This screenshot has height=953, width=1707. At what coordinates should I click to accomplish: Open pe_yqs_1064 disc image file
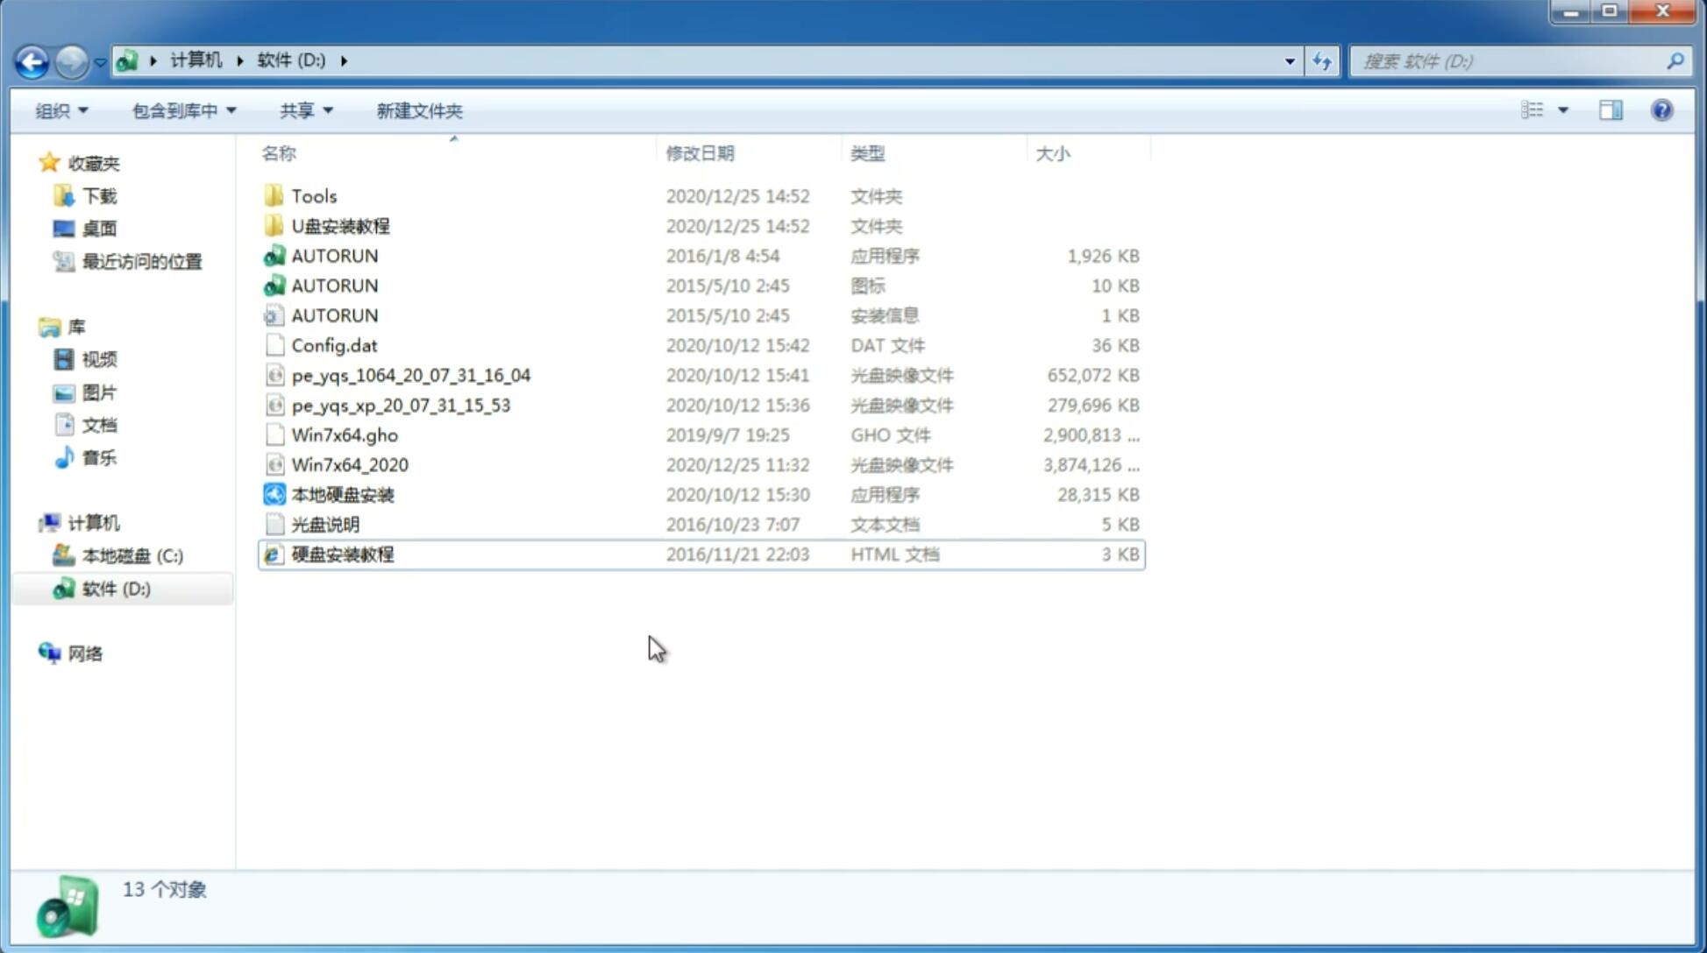[411, 375]
